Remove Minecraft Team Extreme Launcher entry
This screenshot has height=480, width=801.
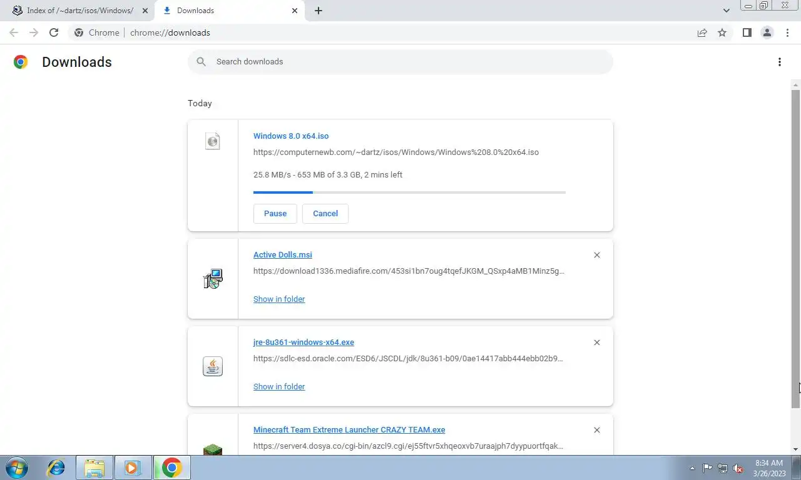point(596,430)
